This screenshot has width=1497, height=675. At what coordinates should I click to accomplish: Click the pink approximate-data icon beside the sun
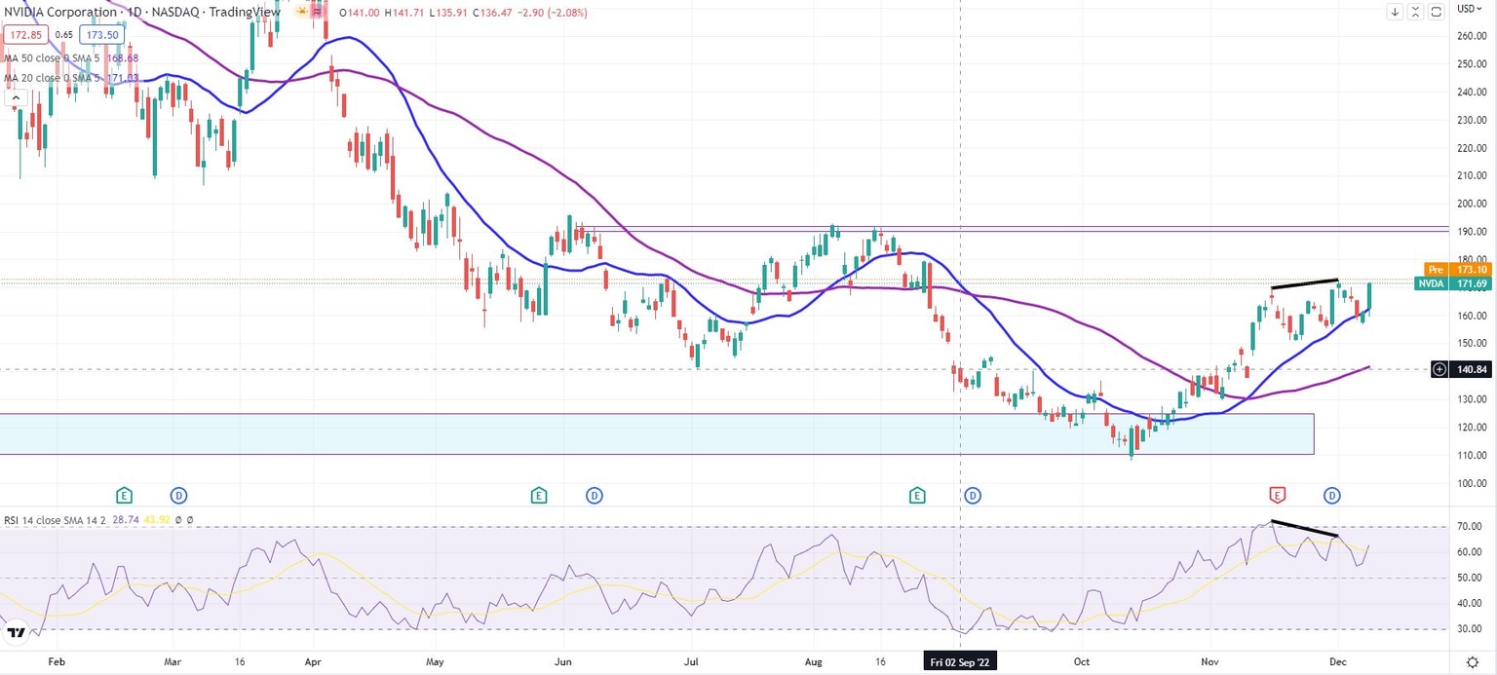click(x=318, y=12)
